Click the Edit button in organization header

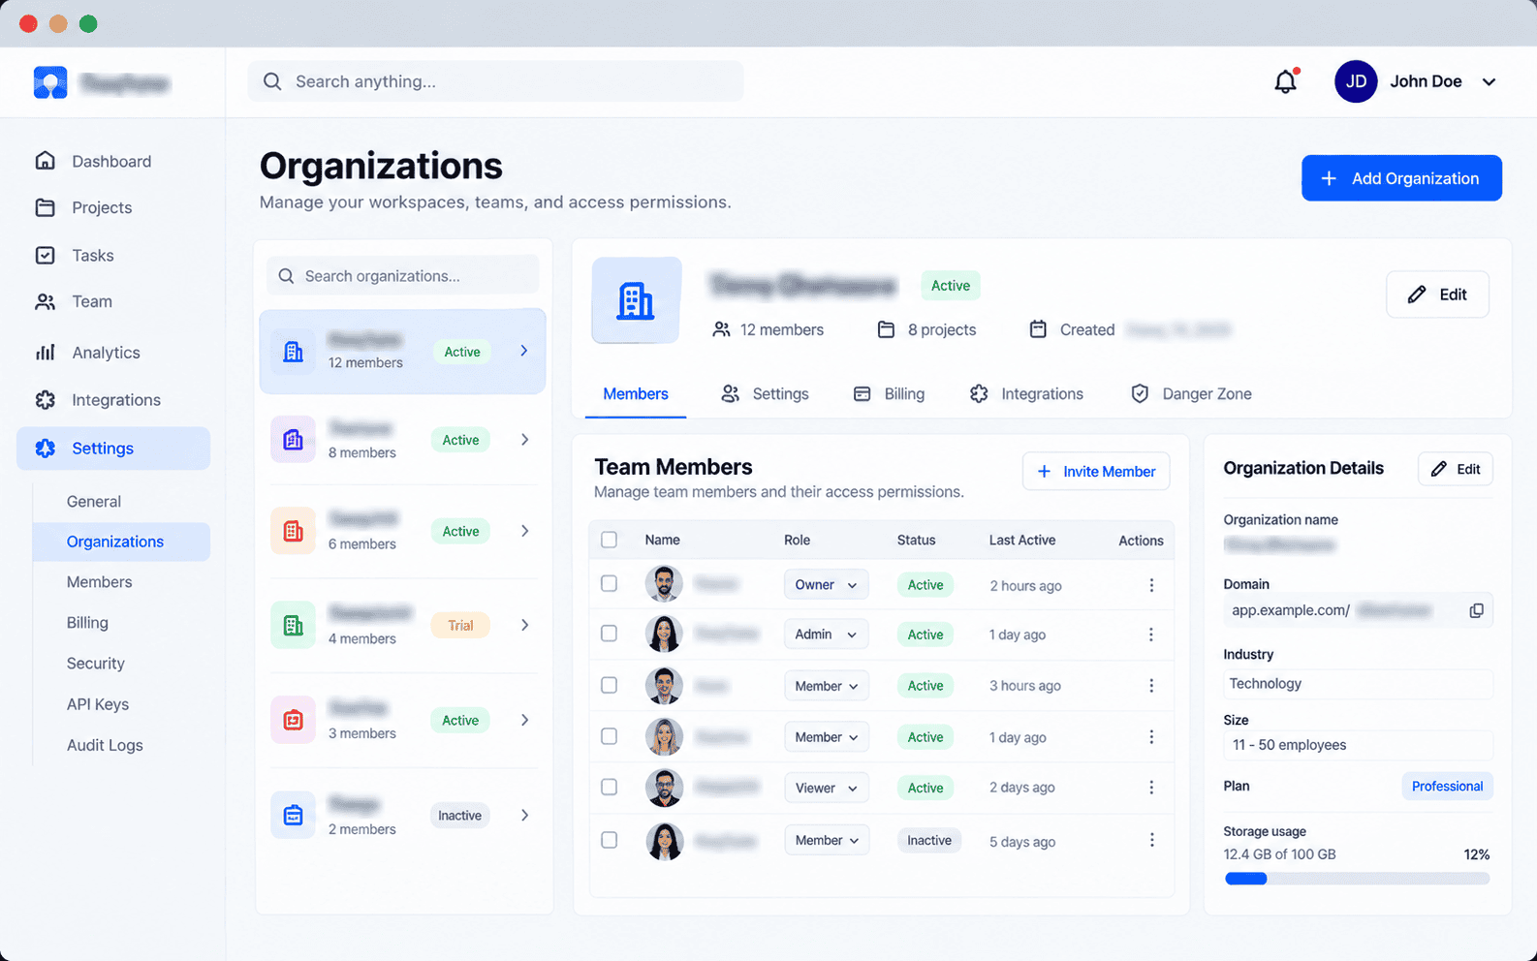pos(1437,294)
